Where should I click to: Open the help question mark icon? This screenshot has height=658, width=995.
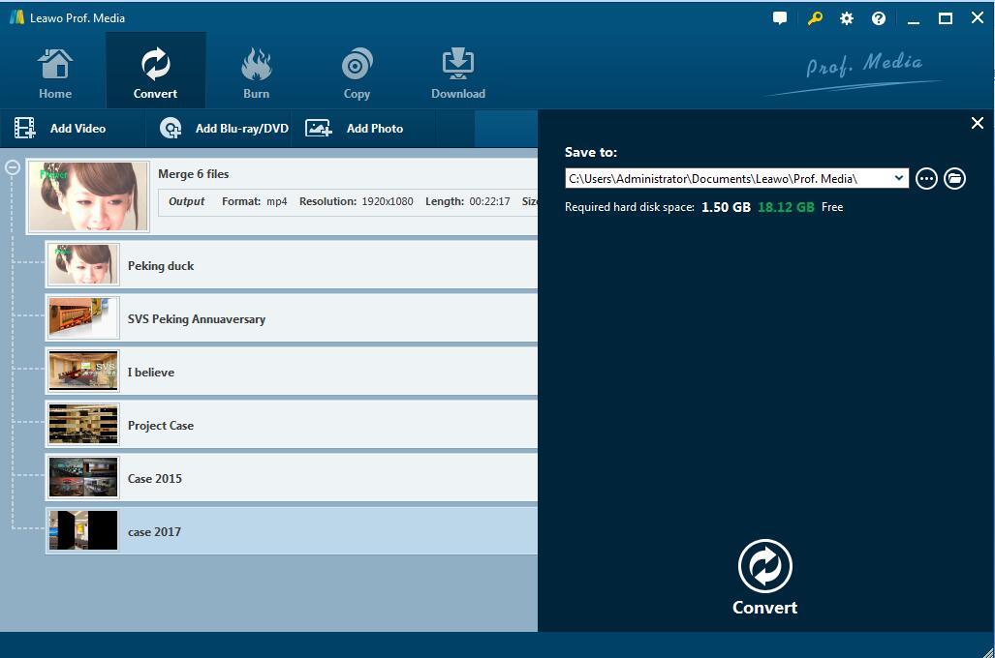(x=879, y=18)
